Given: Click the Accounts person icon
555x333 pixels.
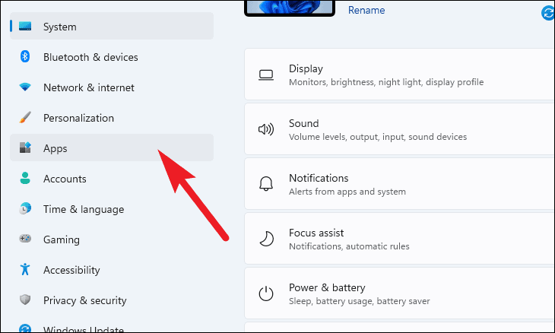Looking at the screenshot, I should pyautogui.click(x=25, y=178).
